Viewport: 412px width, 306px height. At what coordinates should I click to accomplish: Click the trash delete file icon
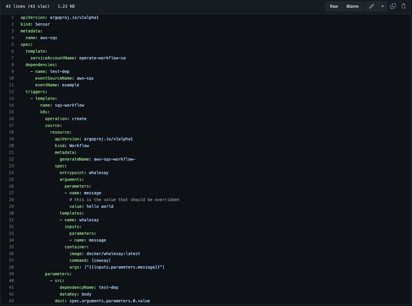403,6
